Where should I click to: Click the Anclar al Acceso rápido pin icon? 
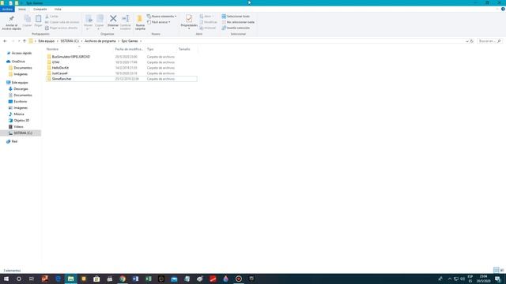tap(11, 19)
